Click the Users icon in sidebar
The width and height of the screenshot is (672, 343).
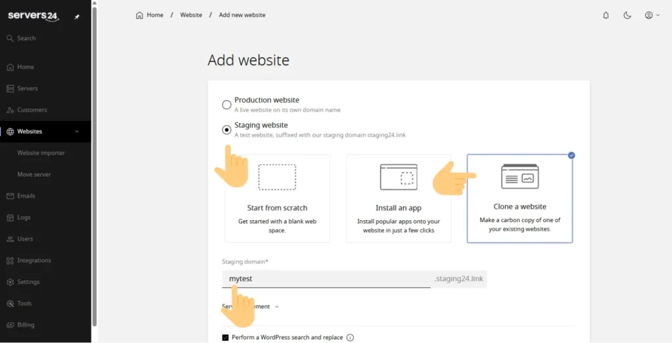pos(10,239)
